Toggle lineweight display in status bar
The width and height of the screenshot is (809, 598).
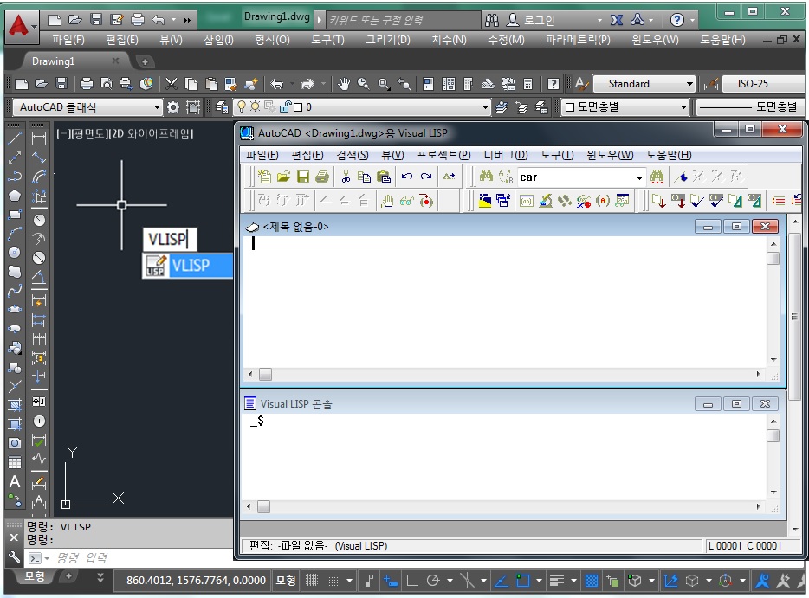pyautogui.click(x=556, y=581)
